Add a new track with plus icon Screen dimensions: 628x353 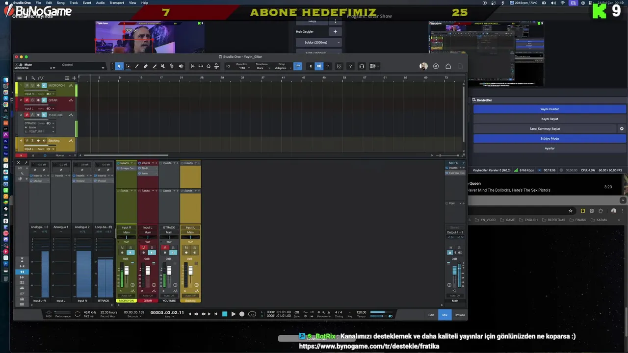pos(74,78)
